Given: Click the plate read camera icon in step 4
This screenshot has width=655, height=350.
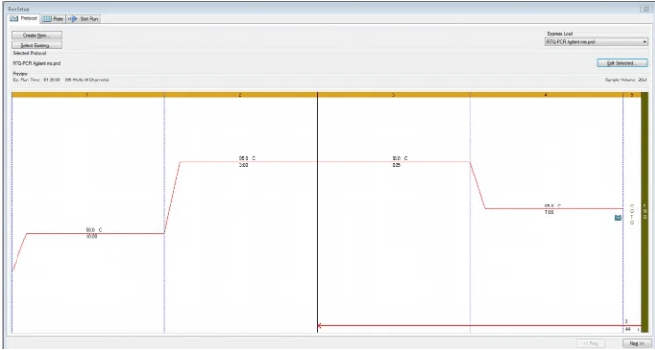Looking at the screenshot, I should point(618,218).
